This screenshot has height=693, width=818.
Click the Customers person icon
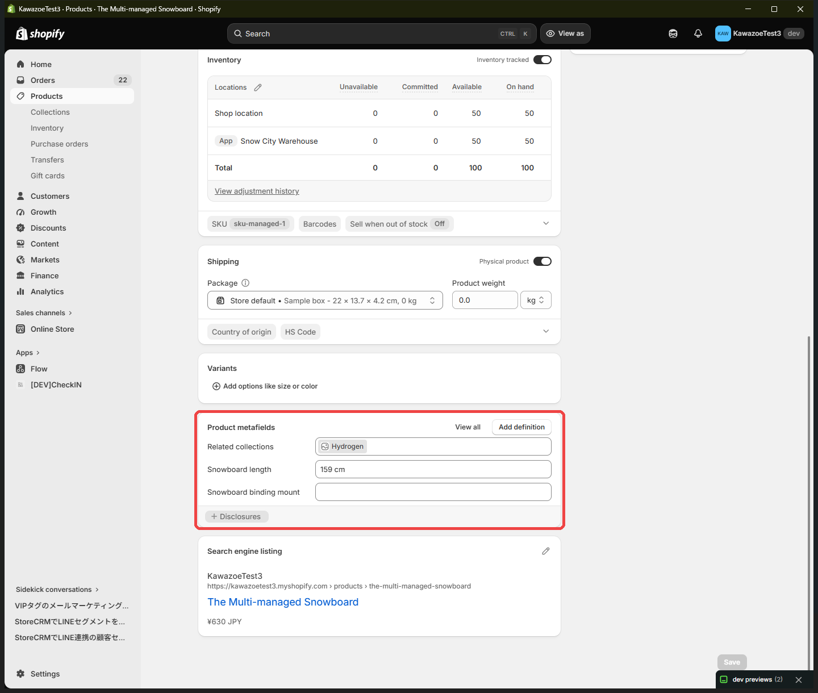click(x=20, y=196)
